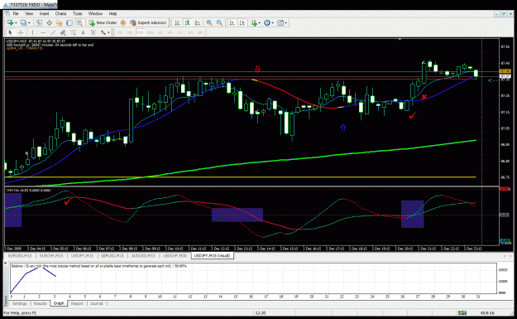Open a new chart window
The width and height of the screenshot is (517, 319).
pos(10,23)
